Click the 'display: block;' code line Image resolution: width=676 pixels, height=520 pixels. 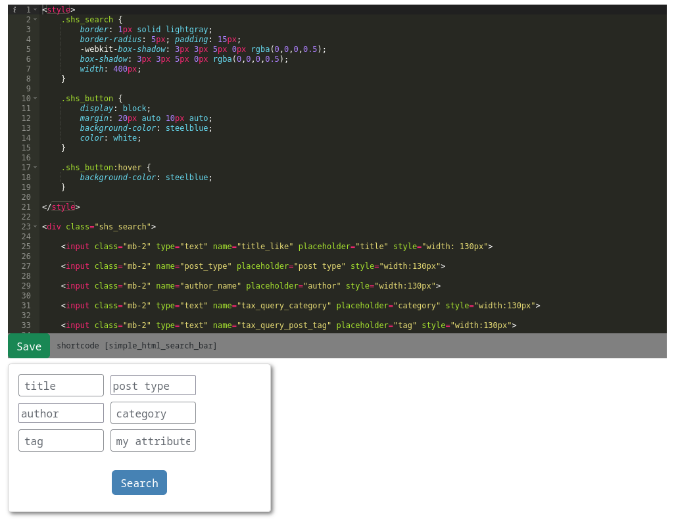coord(115,108)
